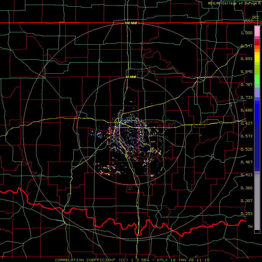Image resolution: width=262 pixels, height=262 pixels.
Task: Click the 0.947 scale value
Action: [x=247, y=46]
